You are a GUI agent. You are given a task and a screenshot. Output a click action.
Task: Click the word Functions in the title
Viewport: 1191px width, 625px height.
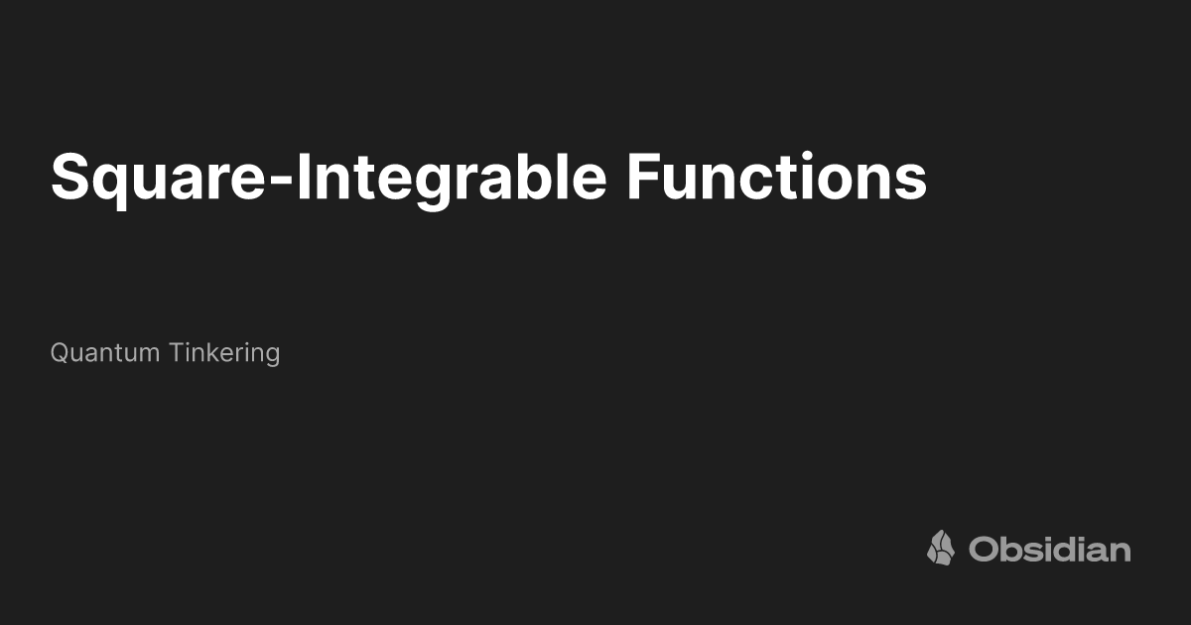click(776, 176)
